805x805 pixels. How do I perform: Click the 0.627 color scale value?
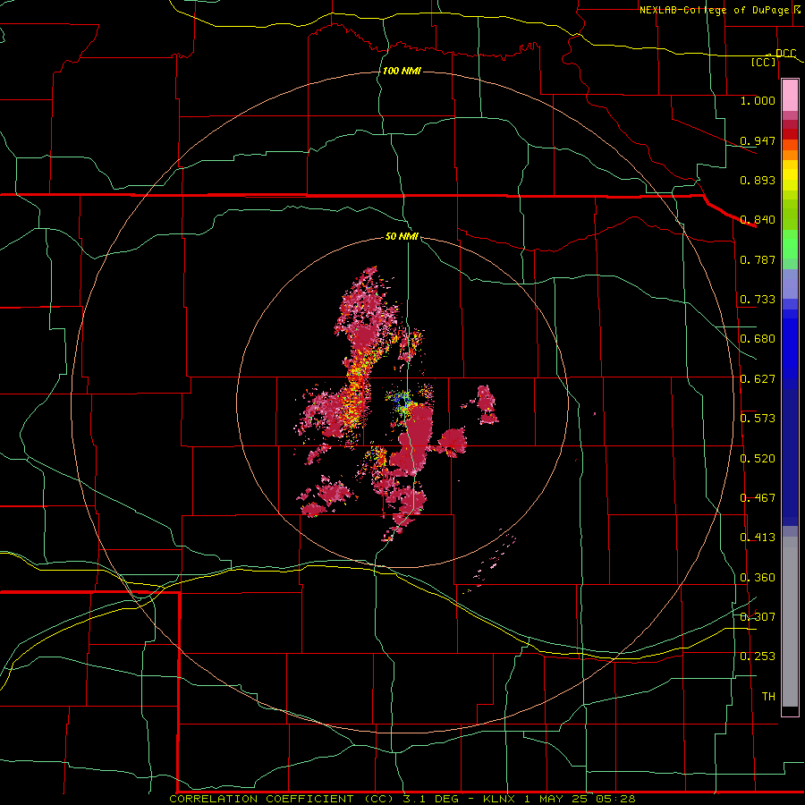point(758,379)
